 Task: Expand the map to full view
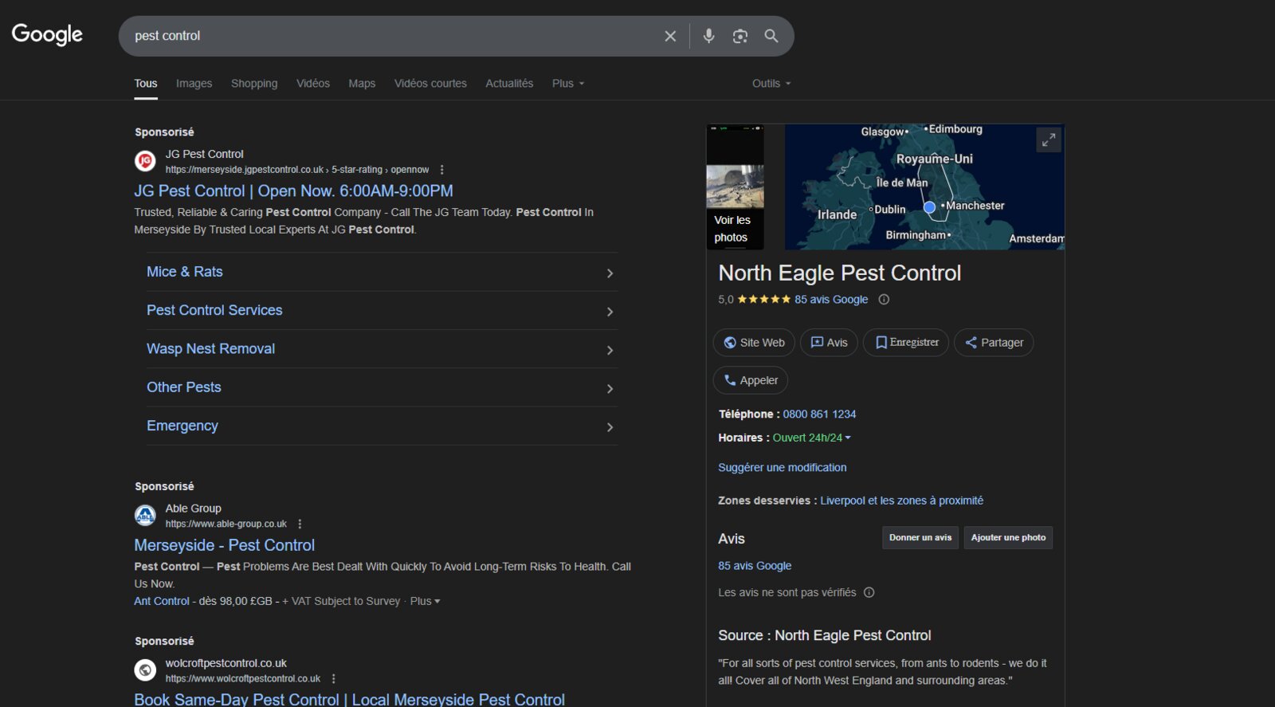pos(1049,139)
